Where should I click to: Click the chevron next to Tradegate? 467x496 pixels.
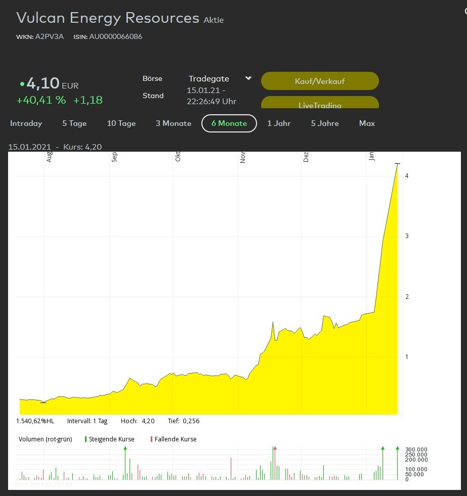pyautogui.click(x=247, y=78)
